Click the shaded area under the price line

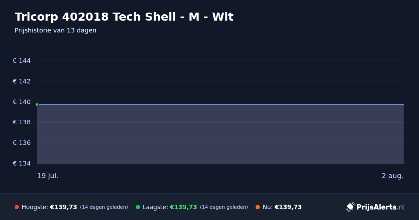click(x=220, y=134)
